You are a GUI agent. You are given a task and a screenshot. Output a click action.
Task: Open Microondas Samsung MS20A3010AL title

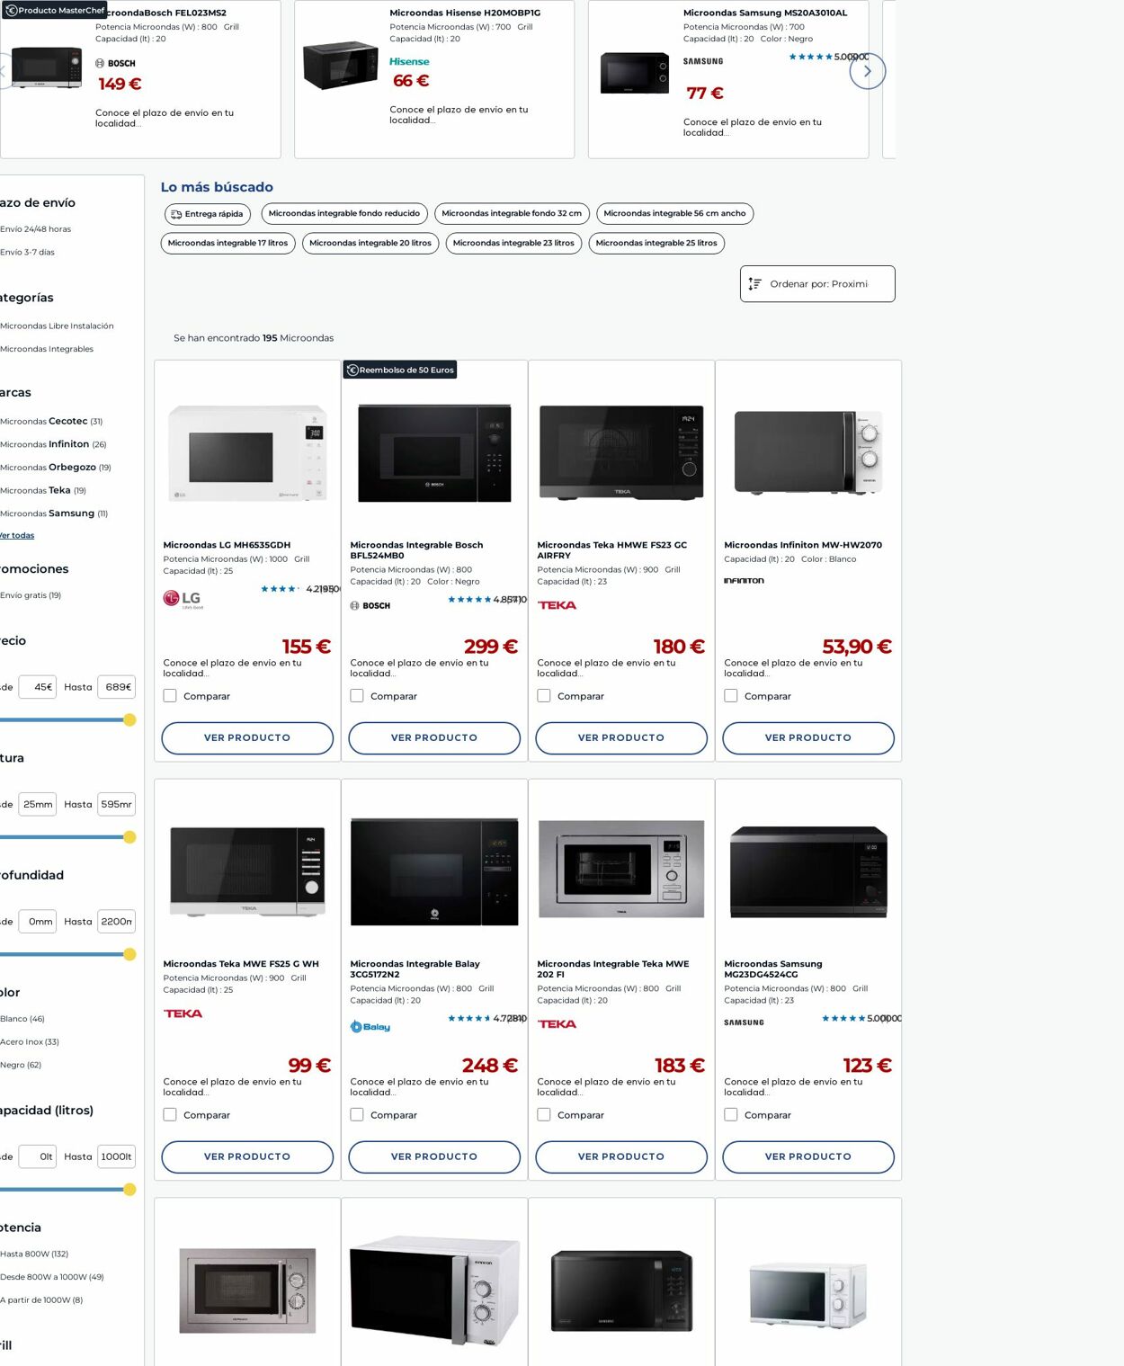tap(765, 13)
